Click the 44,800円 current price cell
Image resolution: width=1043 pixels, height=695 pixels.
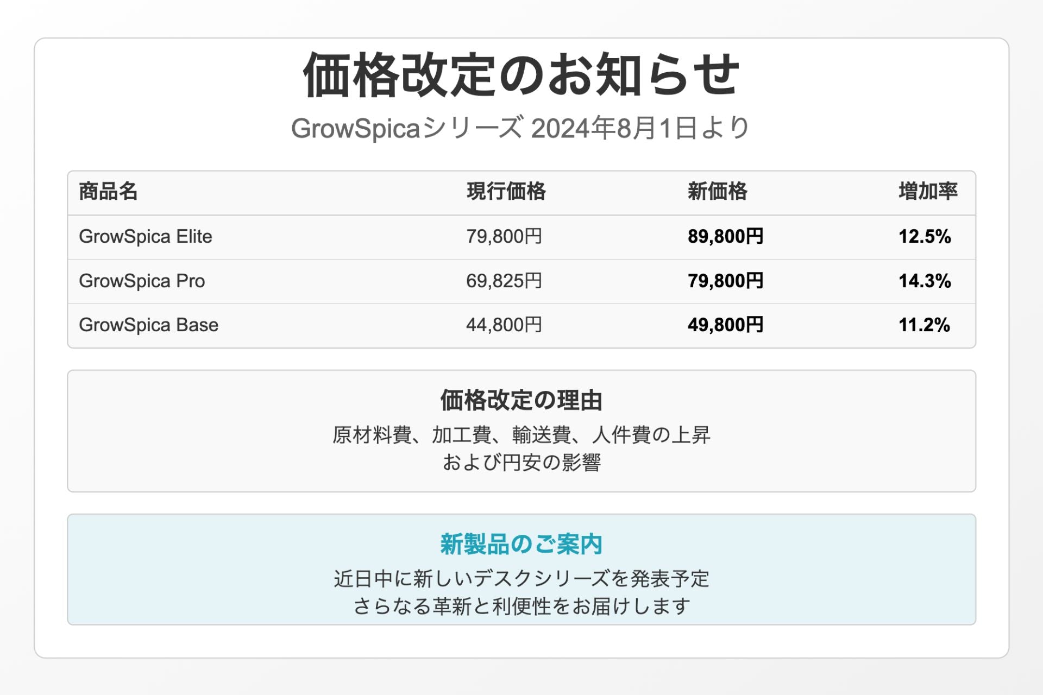(x=504, y=325)
